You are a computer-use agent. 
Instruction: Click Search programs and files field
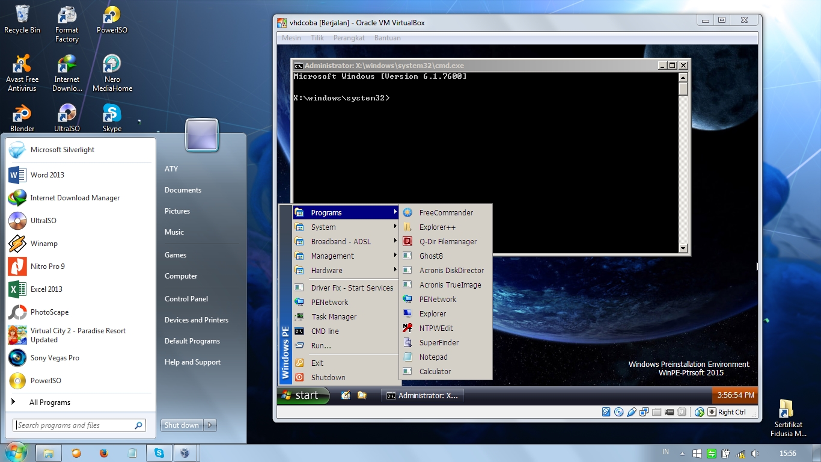[79, 425]
